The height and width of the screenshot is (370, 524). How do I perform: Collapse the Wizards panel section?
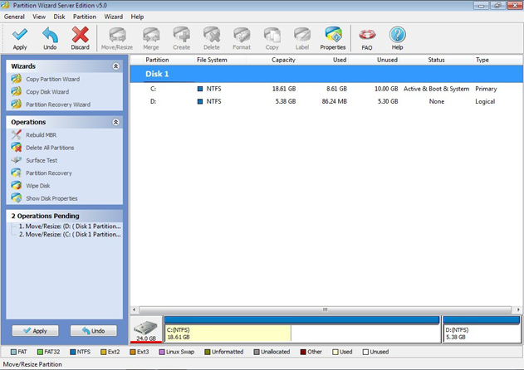coord(116,66)
